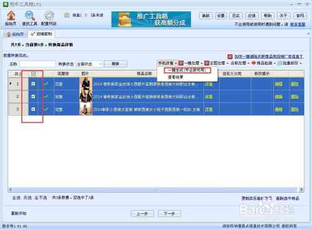
Task: Uncheck the checkbox in row 1
Action: tap(33, 84)
